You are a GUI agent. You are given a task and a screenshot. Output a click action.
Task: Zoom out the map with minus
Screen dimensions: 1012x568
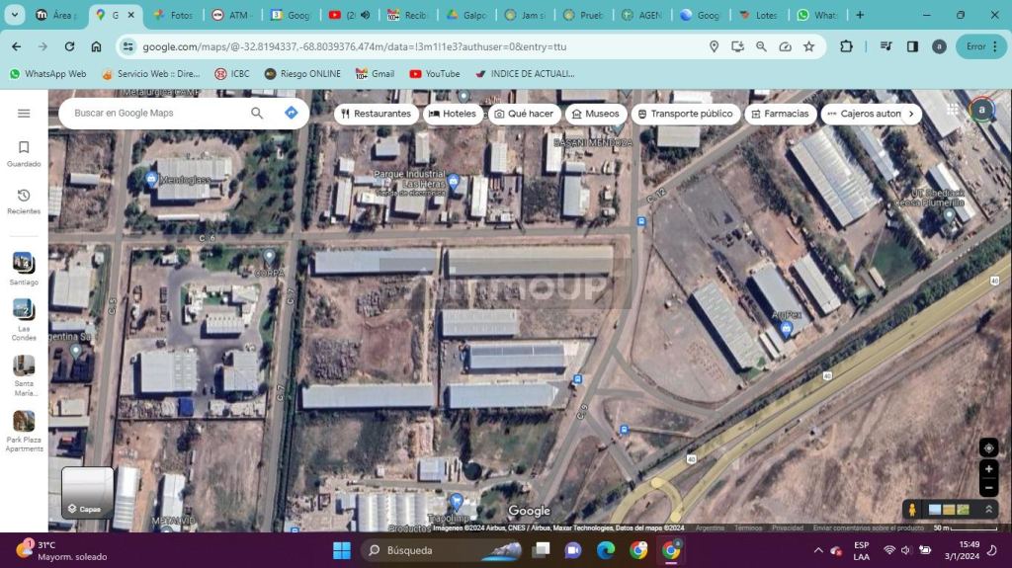click(x=988, y=487)
